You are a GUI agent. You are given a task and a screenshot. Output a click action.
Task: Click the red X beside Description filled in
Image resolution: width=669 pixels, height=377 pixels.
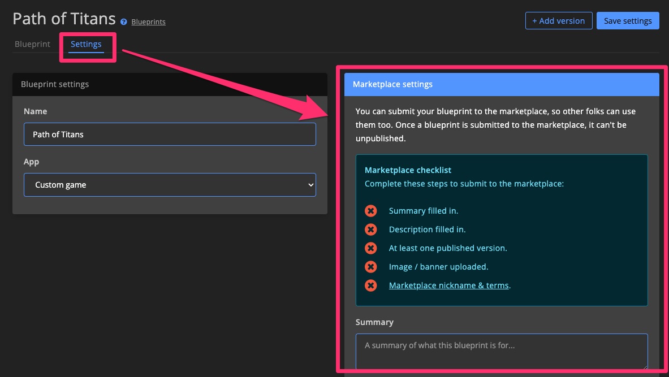point(371,229)
